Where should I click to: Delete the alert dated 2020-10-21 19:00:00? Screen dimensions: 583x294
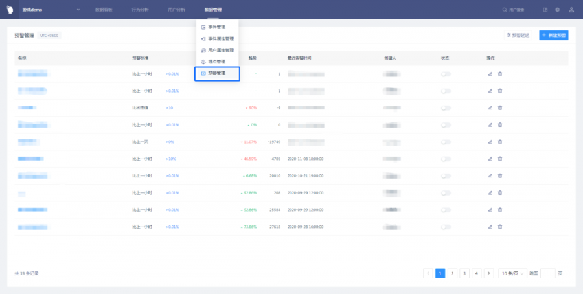tap(500, 175)
